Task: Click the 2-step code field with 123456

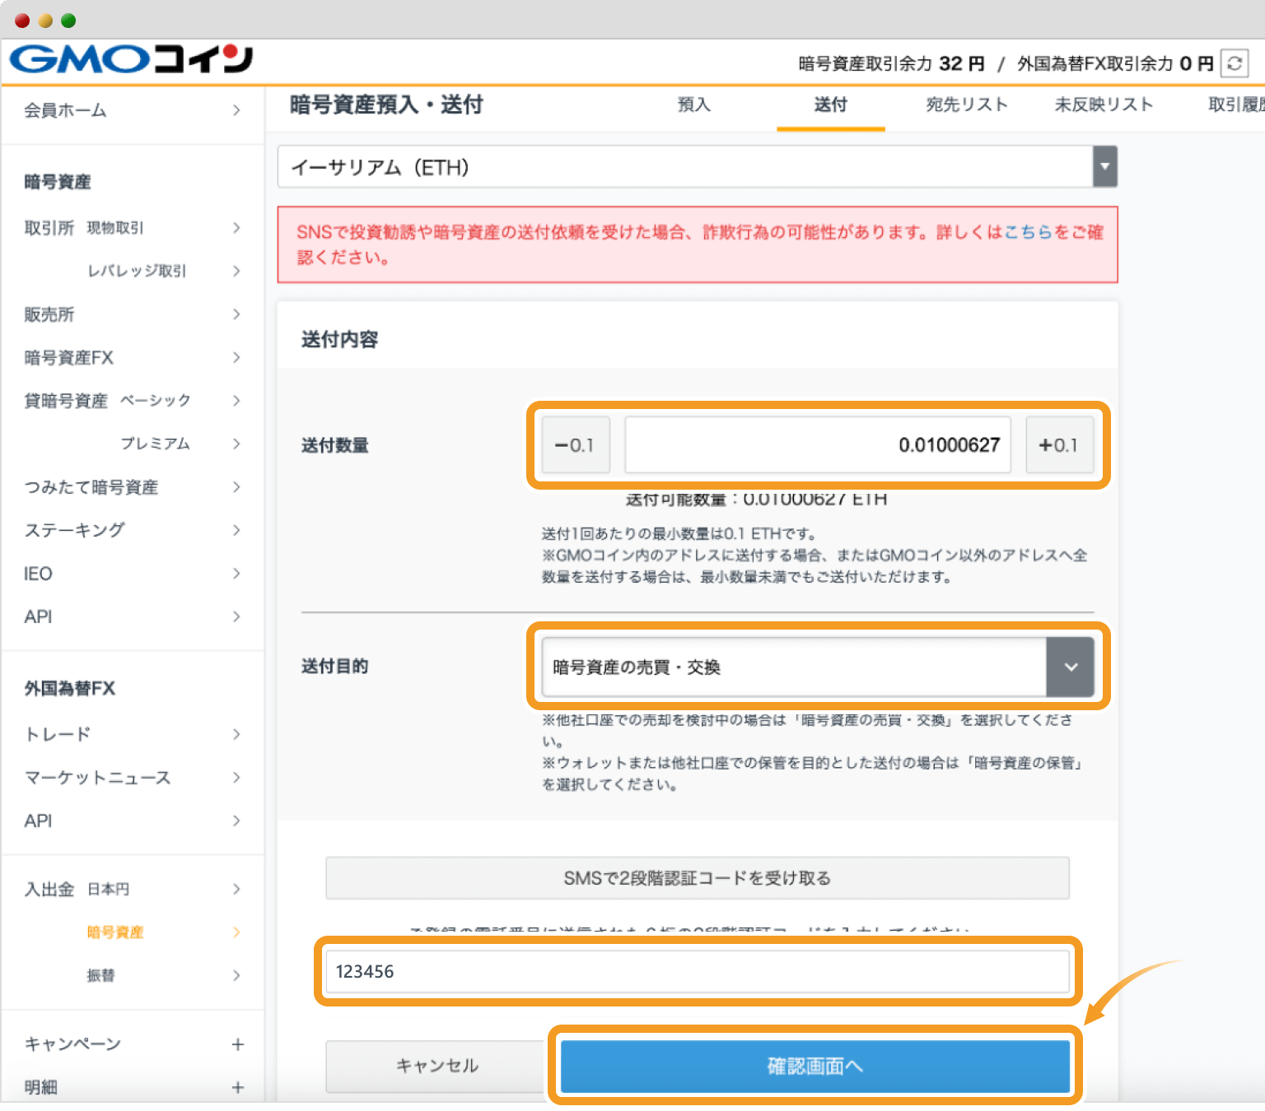Action: pyautogui.click(x=697, y=972)
